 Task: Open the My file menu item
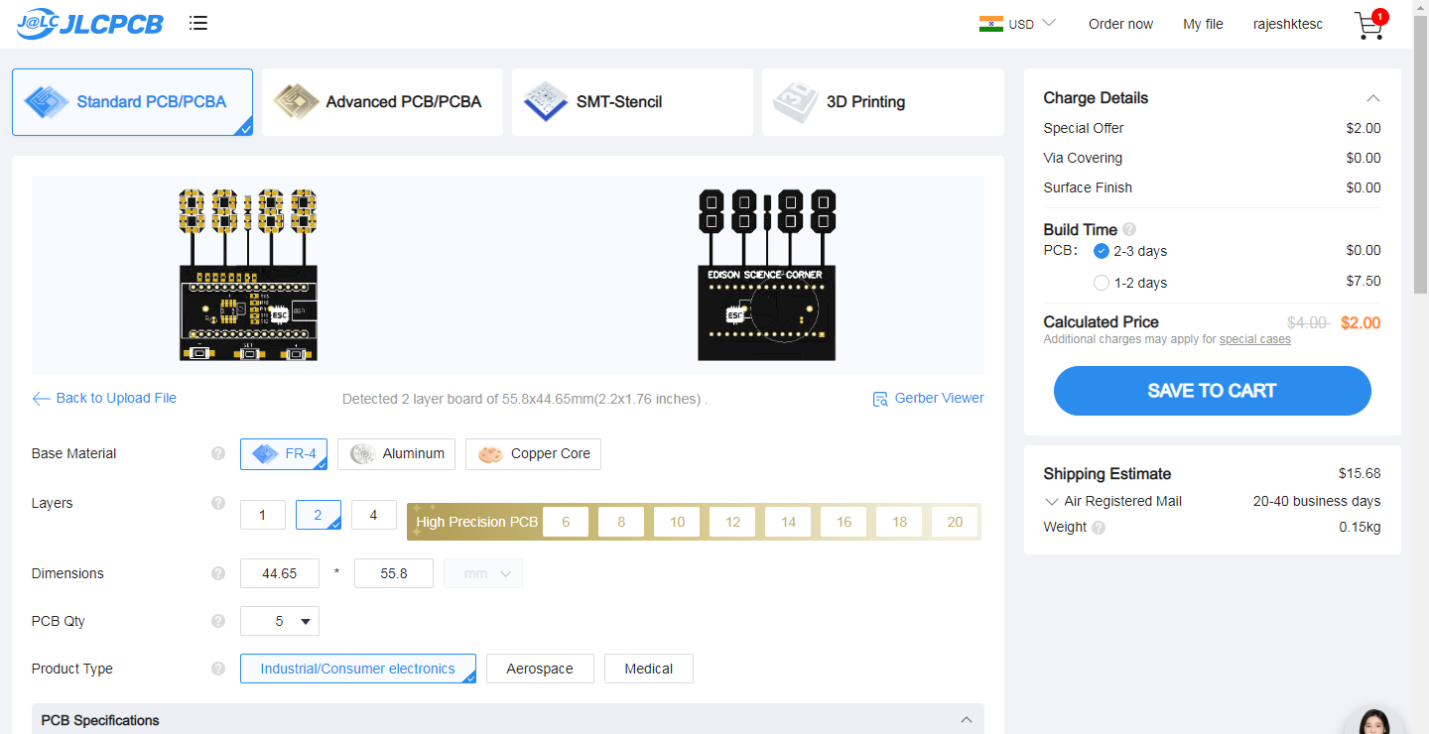click(x=1203, y=24)
